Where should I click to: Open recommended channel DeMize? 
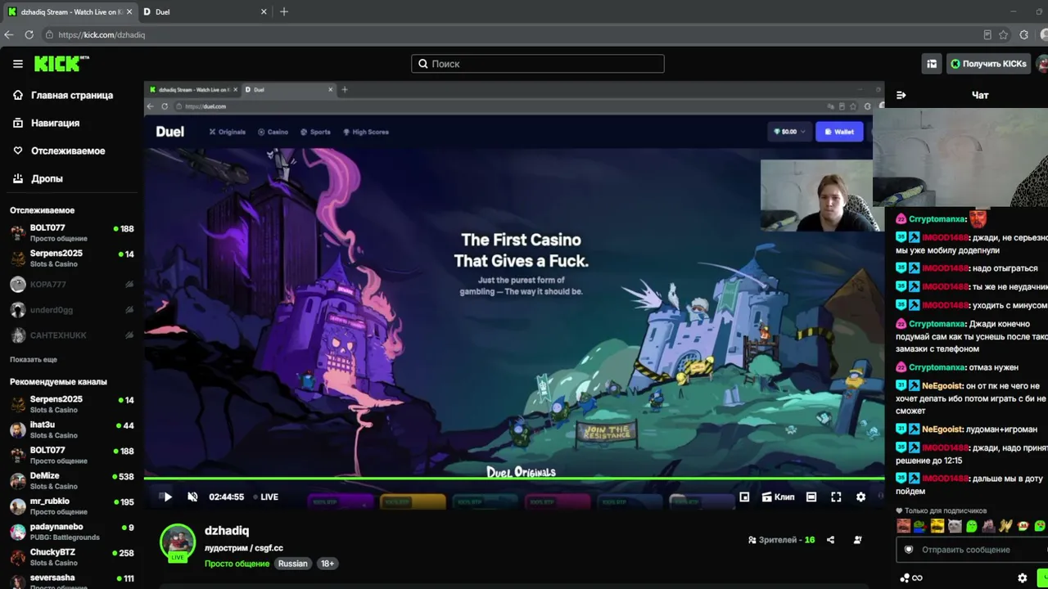tap(71, 480)
